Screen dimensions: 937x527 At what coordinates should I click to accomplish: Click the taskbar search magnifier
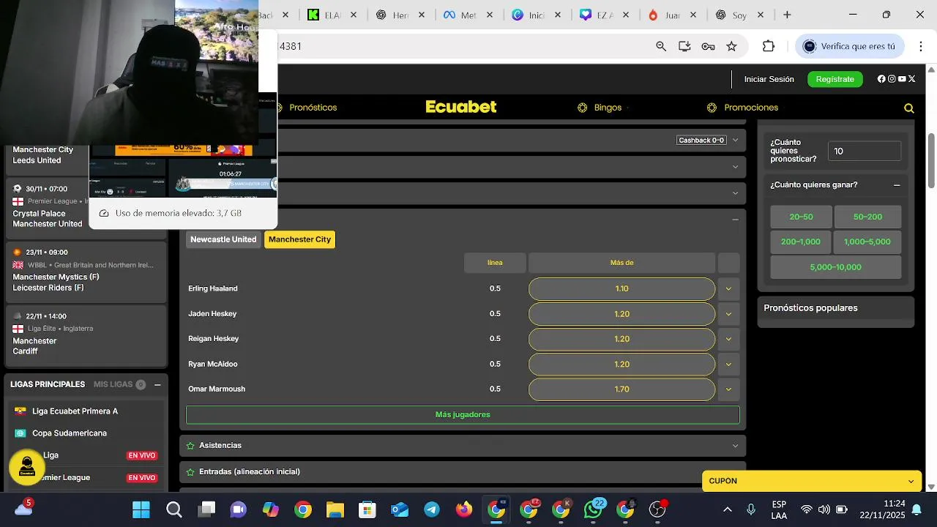pyautogui.click(x=173, y=509)
